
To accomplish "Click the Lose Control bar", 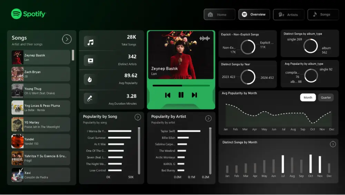I will (115, 170).
